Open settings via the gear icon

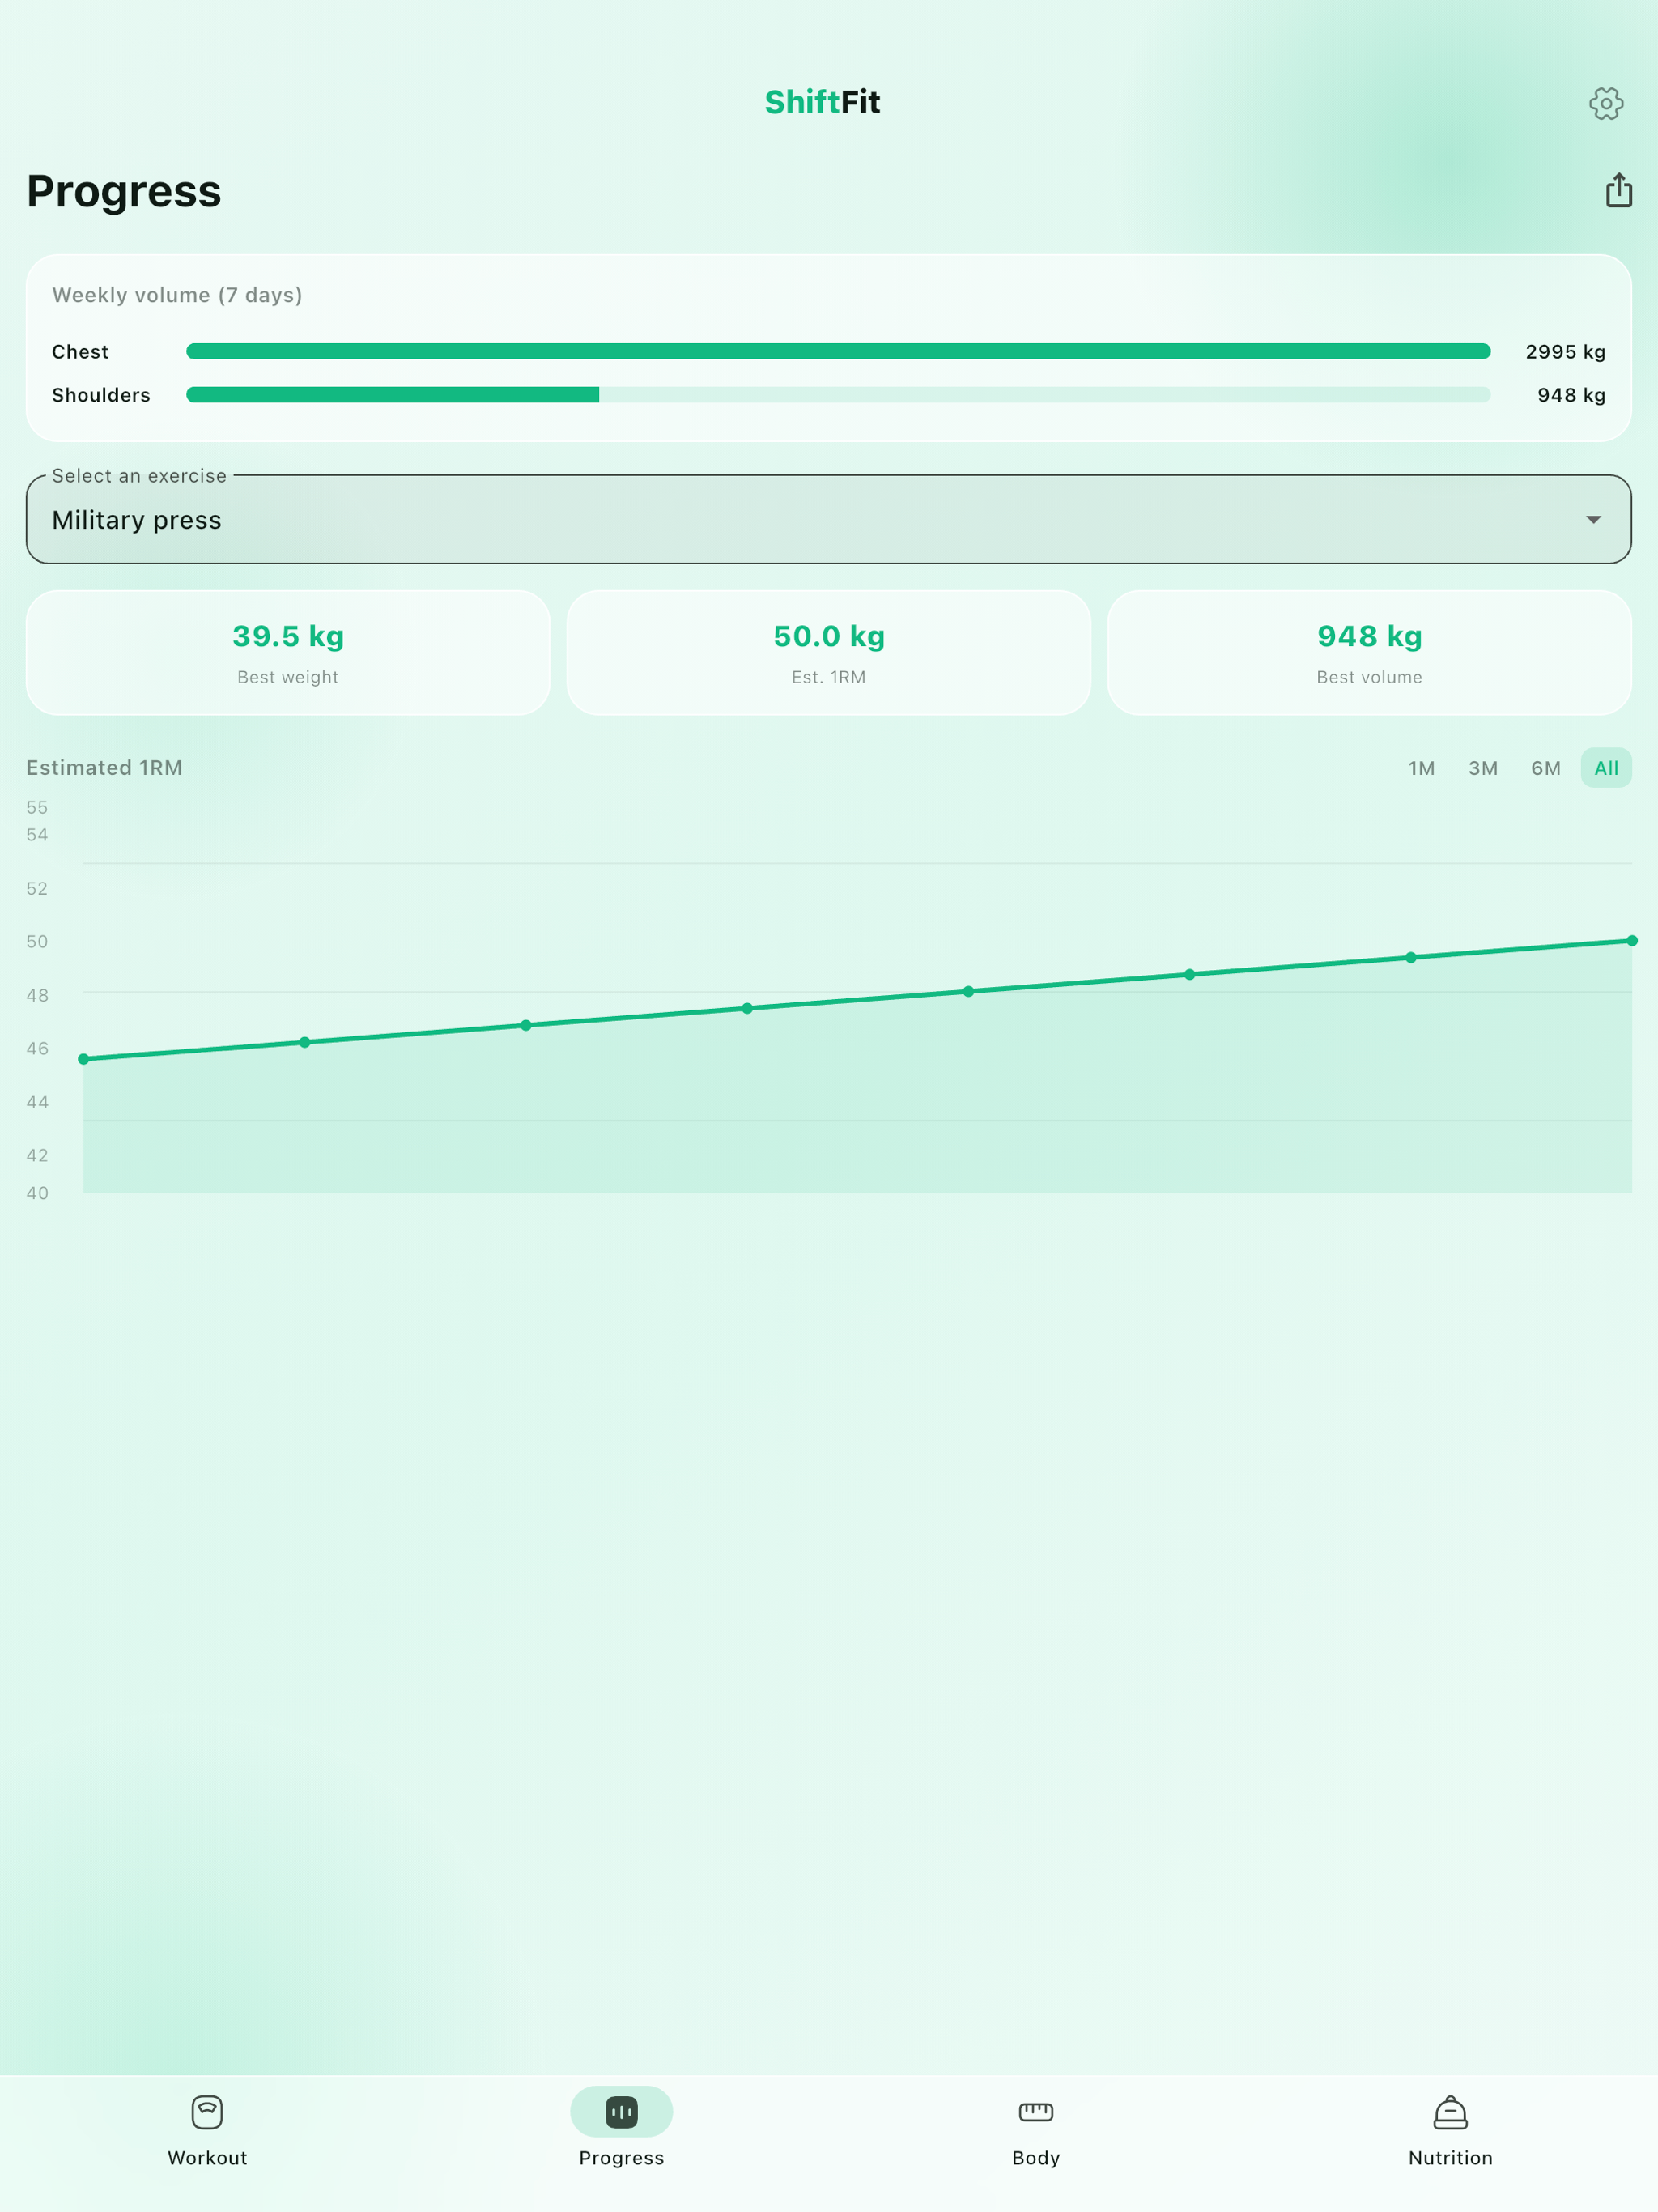point(1606,103)
